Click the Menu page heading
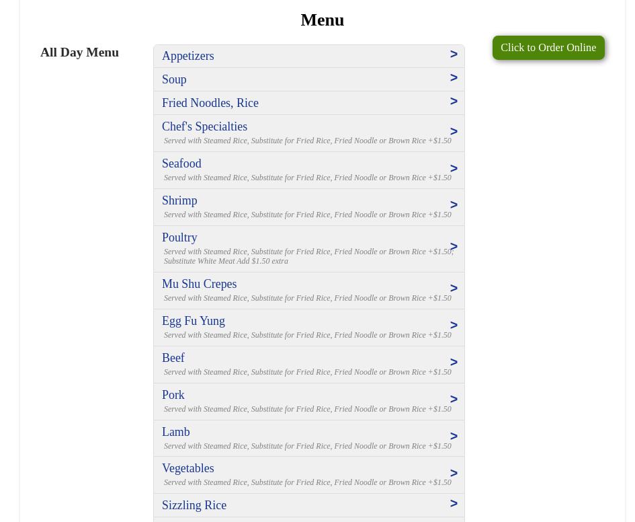The image size is (635, 522). [322, 20]
